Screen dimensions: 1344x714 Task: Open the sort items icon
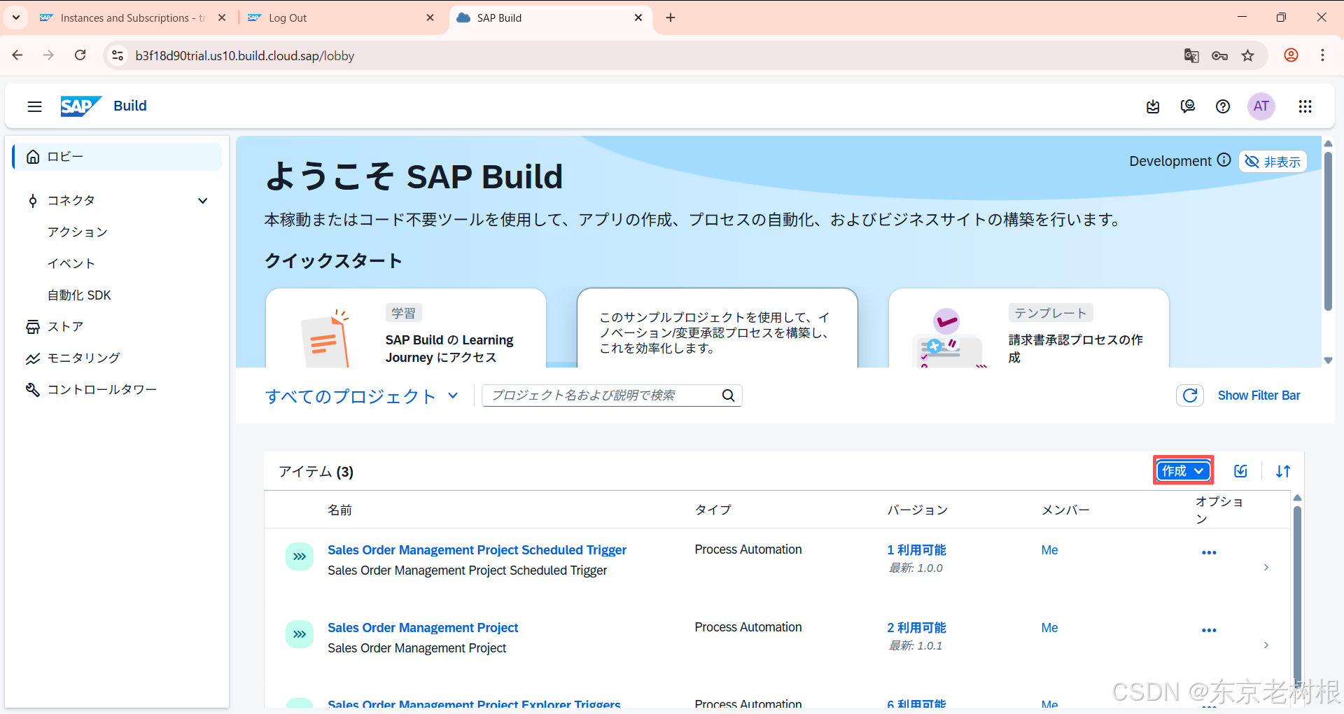[1283, 471]
